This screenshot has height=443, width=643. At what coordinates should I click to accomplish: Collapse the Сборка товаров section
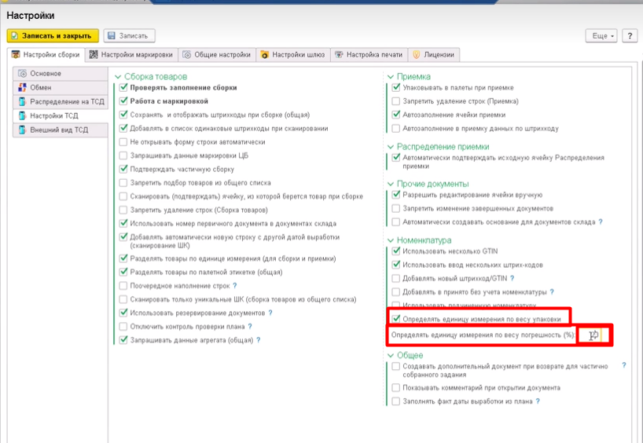[x=118, y=77]
